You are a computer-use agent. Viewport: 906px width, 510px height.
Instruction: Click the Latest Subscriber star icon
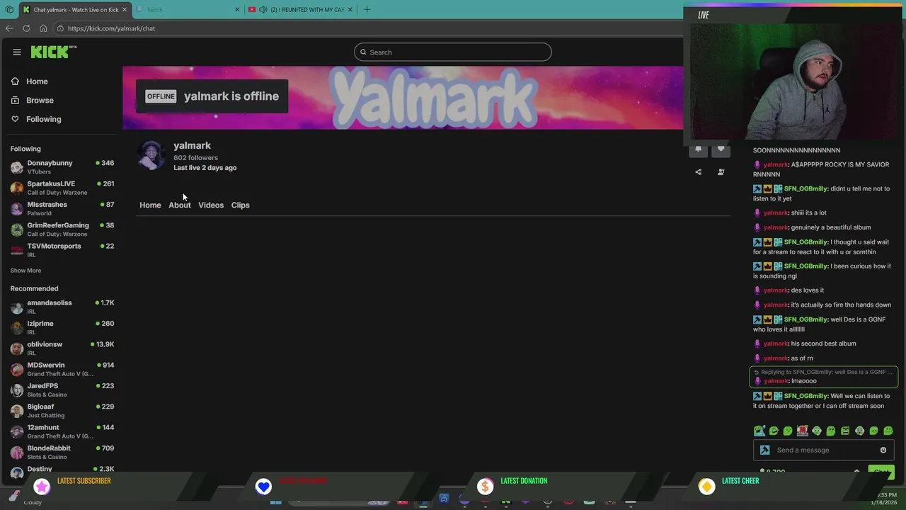click(42, 487)
